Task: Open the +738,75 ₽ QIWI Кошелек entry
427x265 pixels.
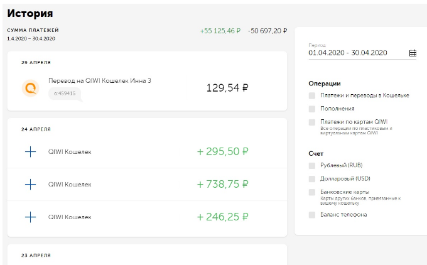Action: 147,185
